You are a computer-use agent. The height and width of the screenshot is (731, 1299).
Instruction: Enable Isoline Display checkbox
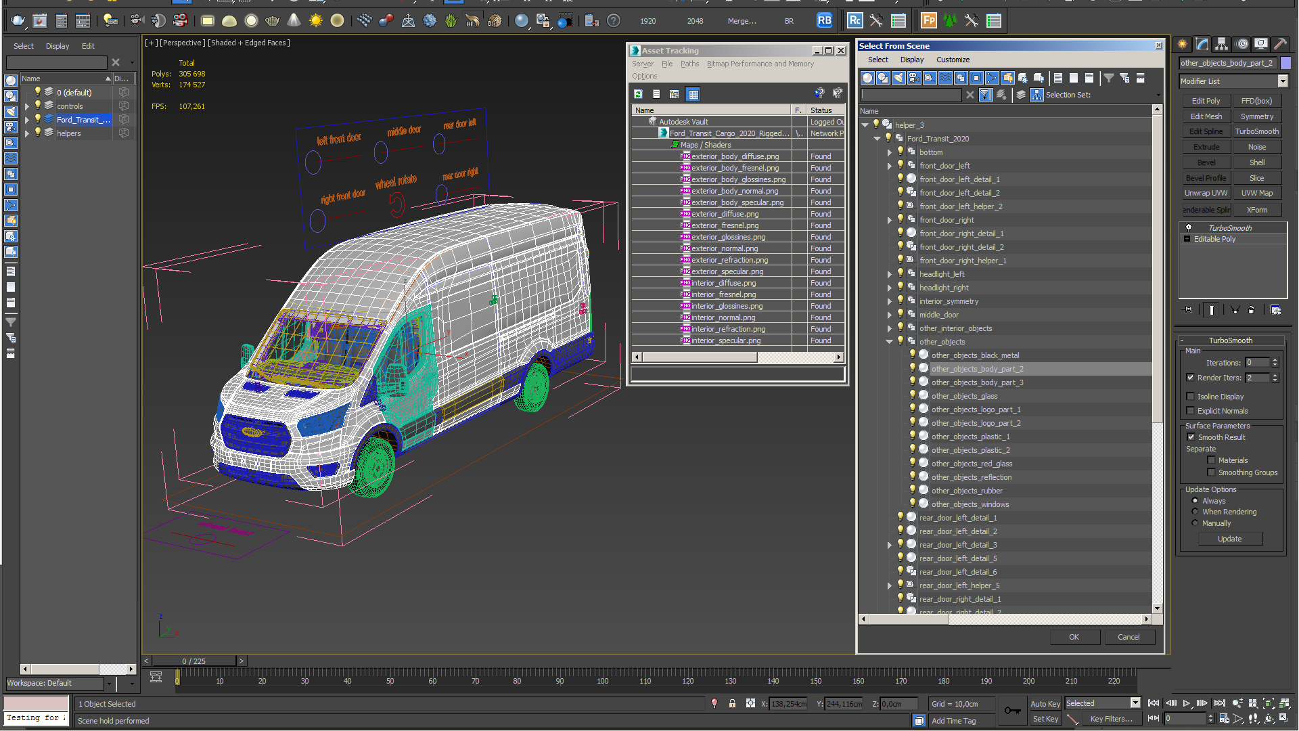click(x=1190, y=397)
